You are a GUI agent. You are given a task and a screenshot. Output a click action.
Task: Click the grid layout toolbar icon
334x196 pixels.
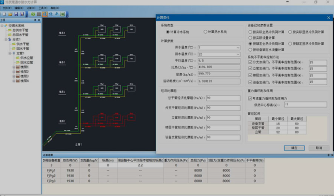[39, 14]
